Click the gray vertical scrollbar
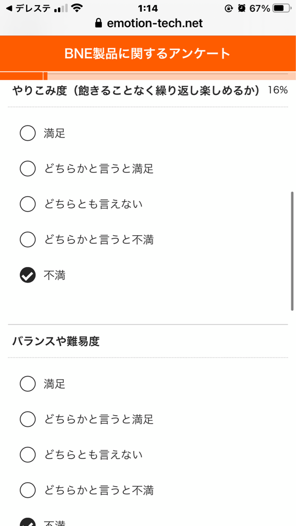296x526 pixels. [x=292, y=252]
